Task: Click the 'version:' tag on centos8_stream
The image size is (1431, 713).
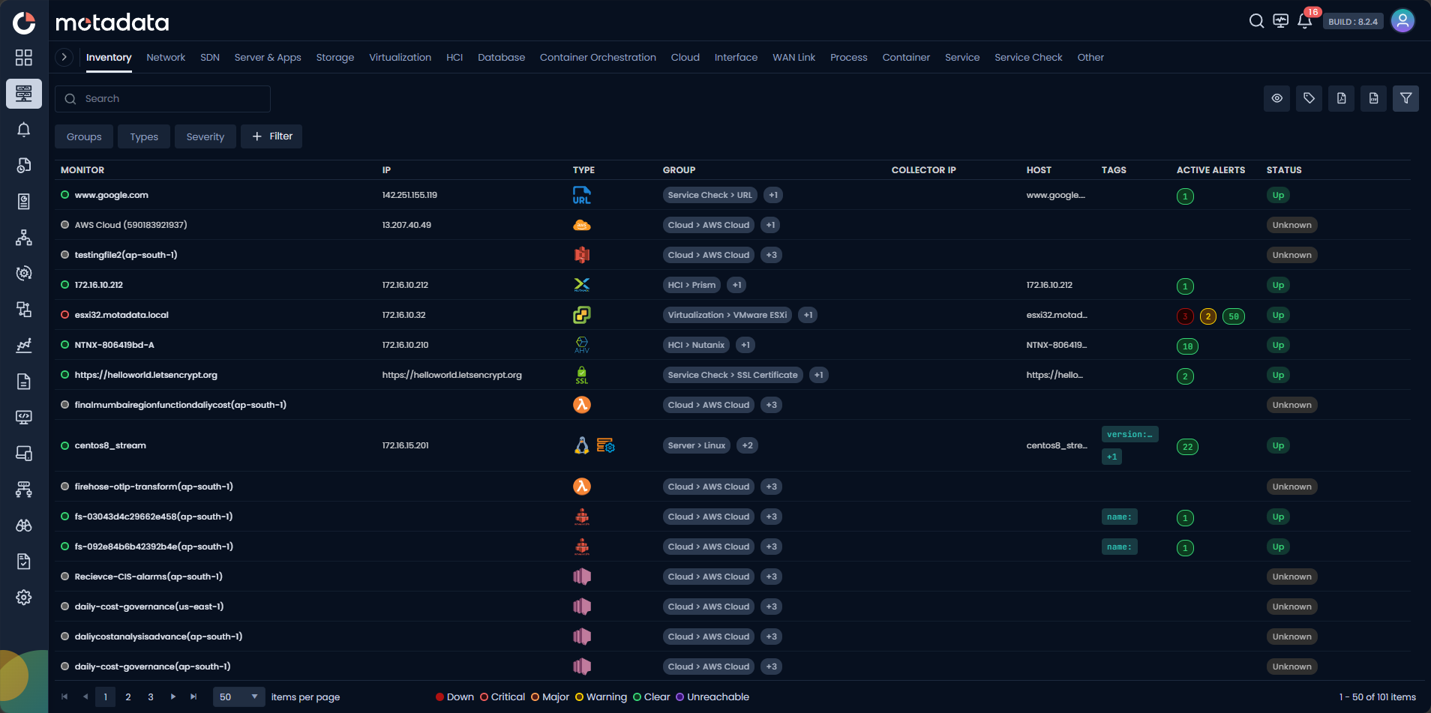Action: (1129, 434)
